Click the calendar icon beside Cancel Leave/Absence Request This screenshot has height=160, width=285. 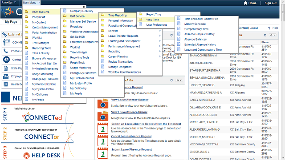point(103,140)
